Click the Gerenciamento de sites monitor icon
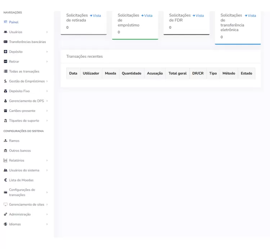Screen dimensions: 270x249 5,205
